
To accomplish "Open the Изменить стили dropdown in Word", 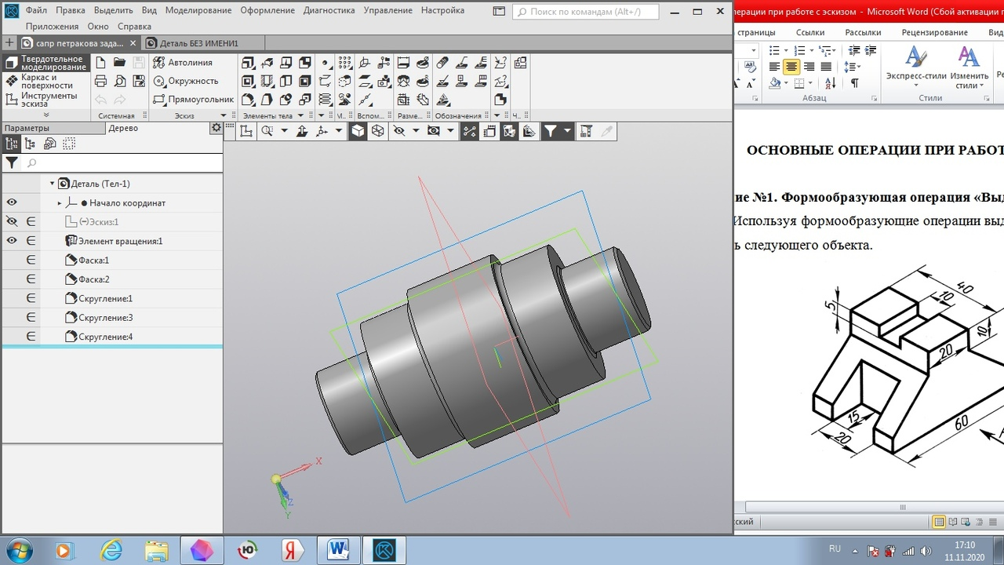I will pos(969,71).
